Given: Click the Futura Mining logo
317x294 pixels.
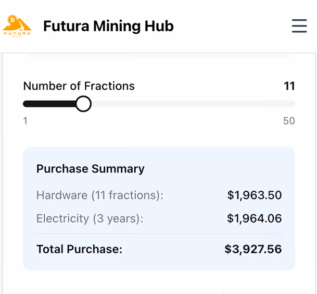Looking at the screenshot, I should 18,26.
